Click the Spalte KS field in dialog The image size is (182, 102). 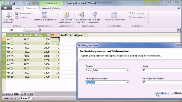[x=162, y=70]
